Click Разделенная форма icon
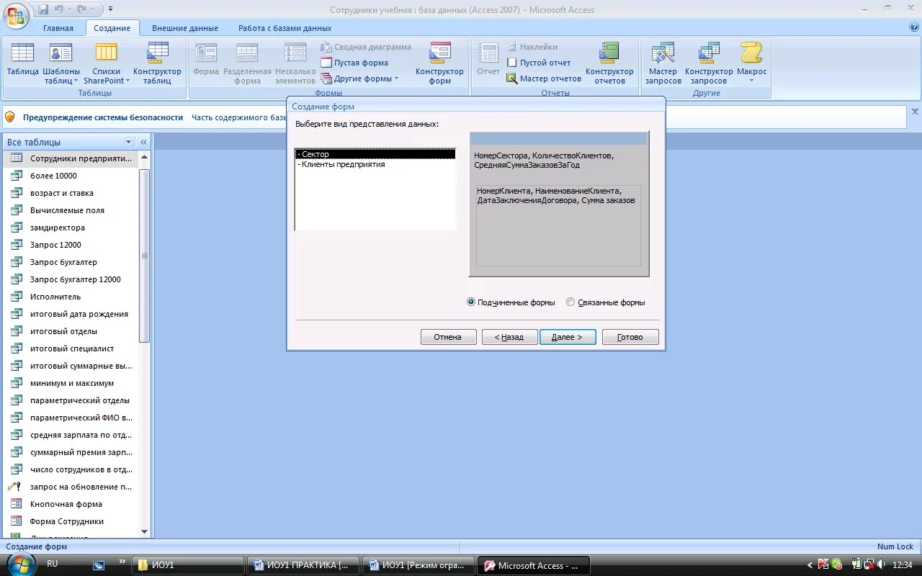 click(x=247, y=63)
